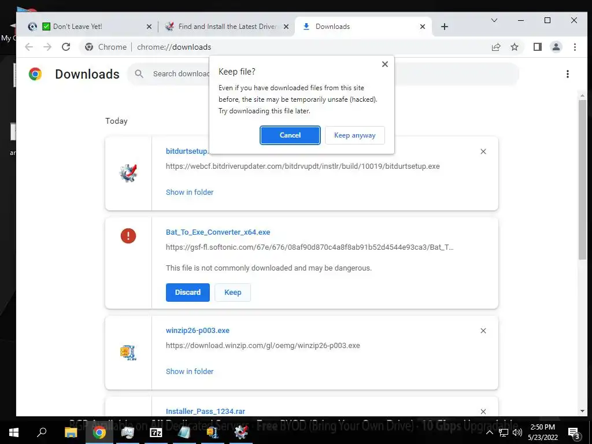The height and width of the screenshot is (444, 592).
Task: Open winzip26-p003.exe download link
Action: pos(198,330)
